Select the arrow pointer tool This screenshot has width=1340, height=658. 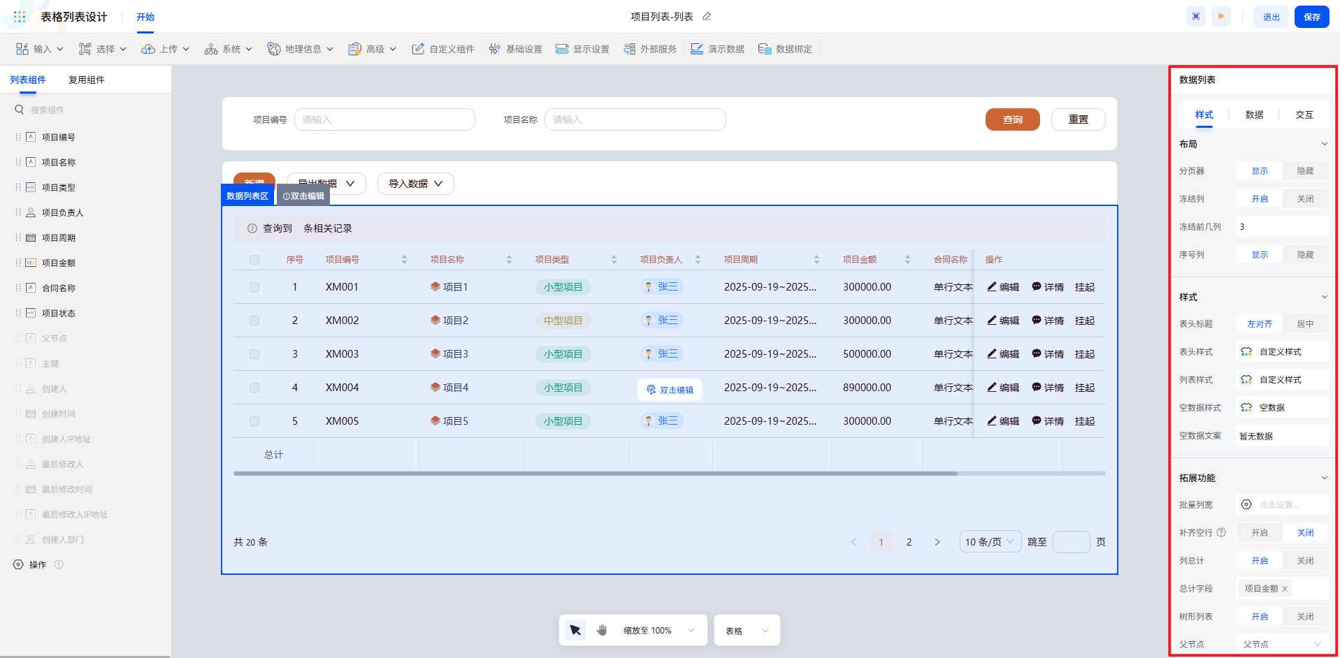pos(575,630)
